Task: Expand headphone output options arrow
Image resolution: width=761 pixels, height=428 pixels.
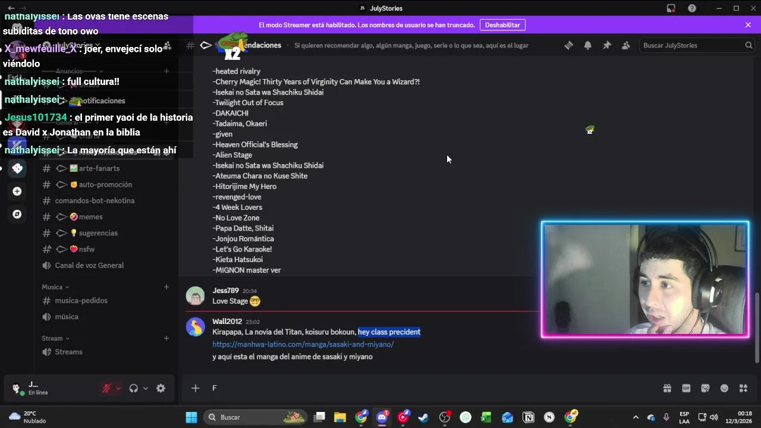Action: pyautogui.click(x=145, y=388)
